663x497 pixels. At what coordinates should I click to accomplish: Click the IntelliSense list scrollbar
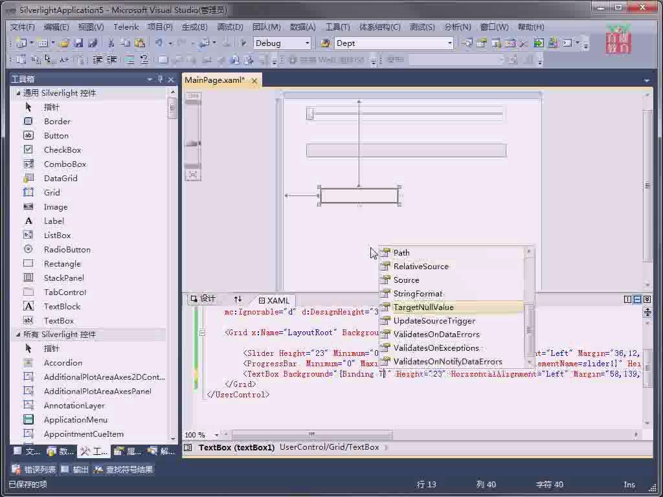[x=529, y=307]
